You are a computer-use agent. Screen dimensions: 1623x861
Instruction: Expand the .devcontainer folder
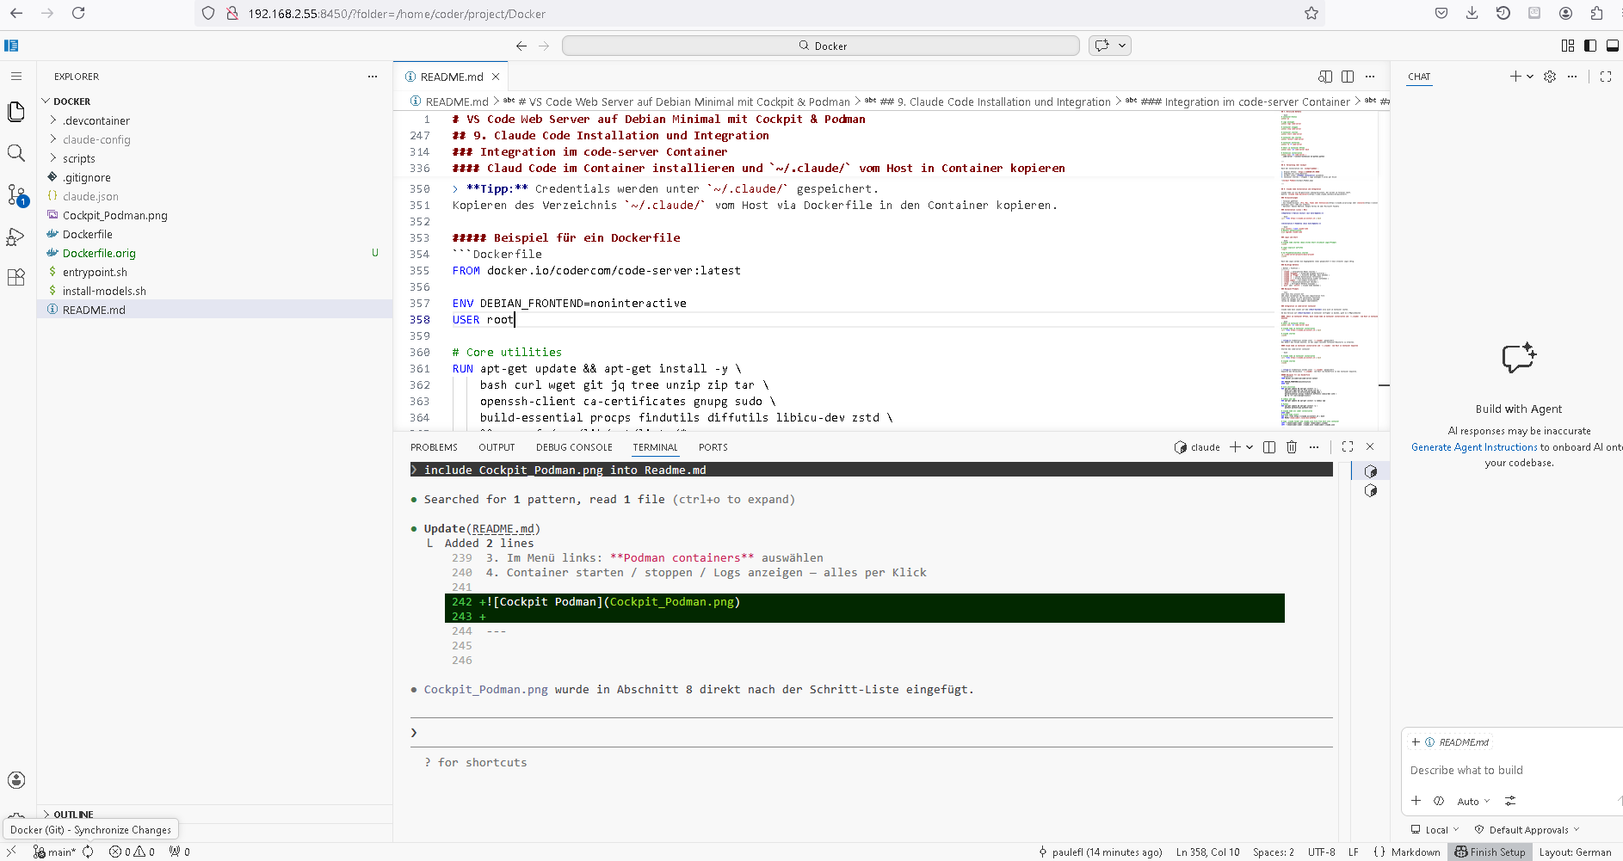[x=53, y=120]
